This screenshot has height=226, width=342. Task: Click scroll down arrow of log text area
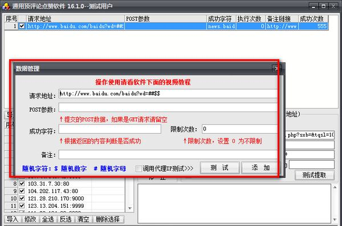click(x=335, y=220)
